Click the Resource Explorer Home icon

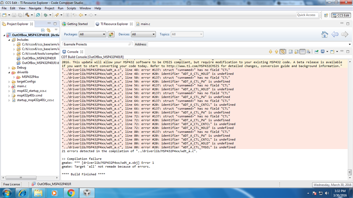[325, 34]
